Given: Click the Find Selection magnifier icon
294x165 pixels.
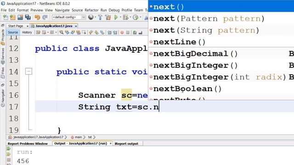Looking at the screenshot, I should [61, 33].
